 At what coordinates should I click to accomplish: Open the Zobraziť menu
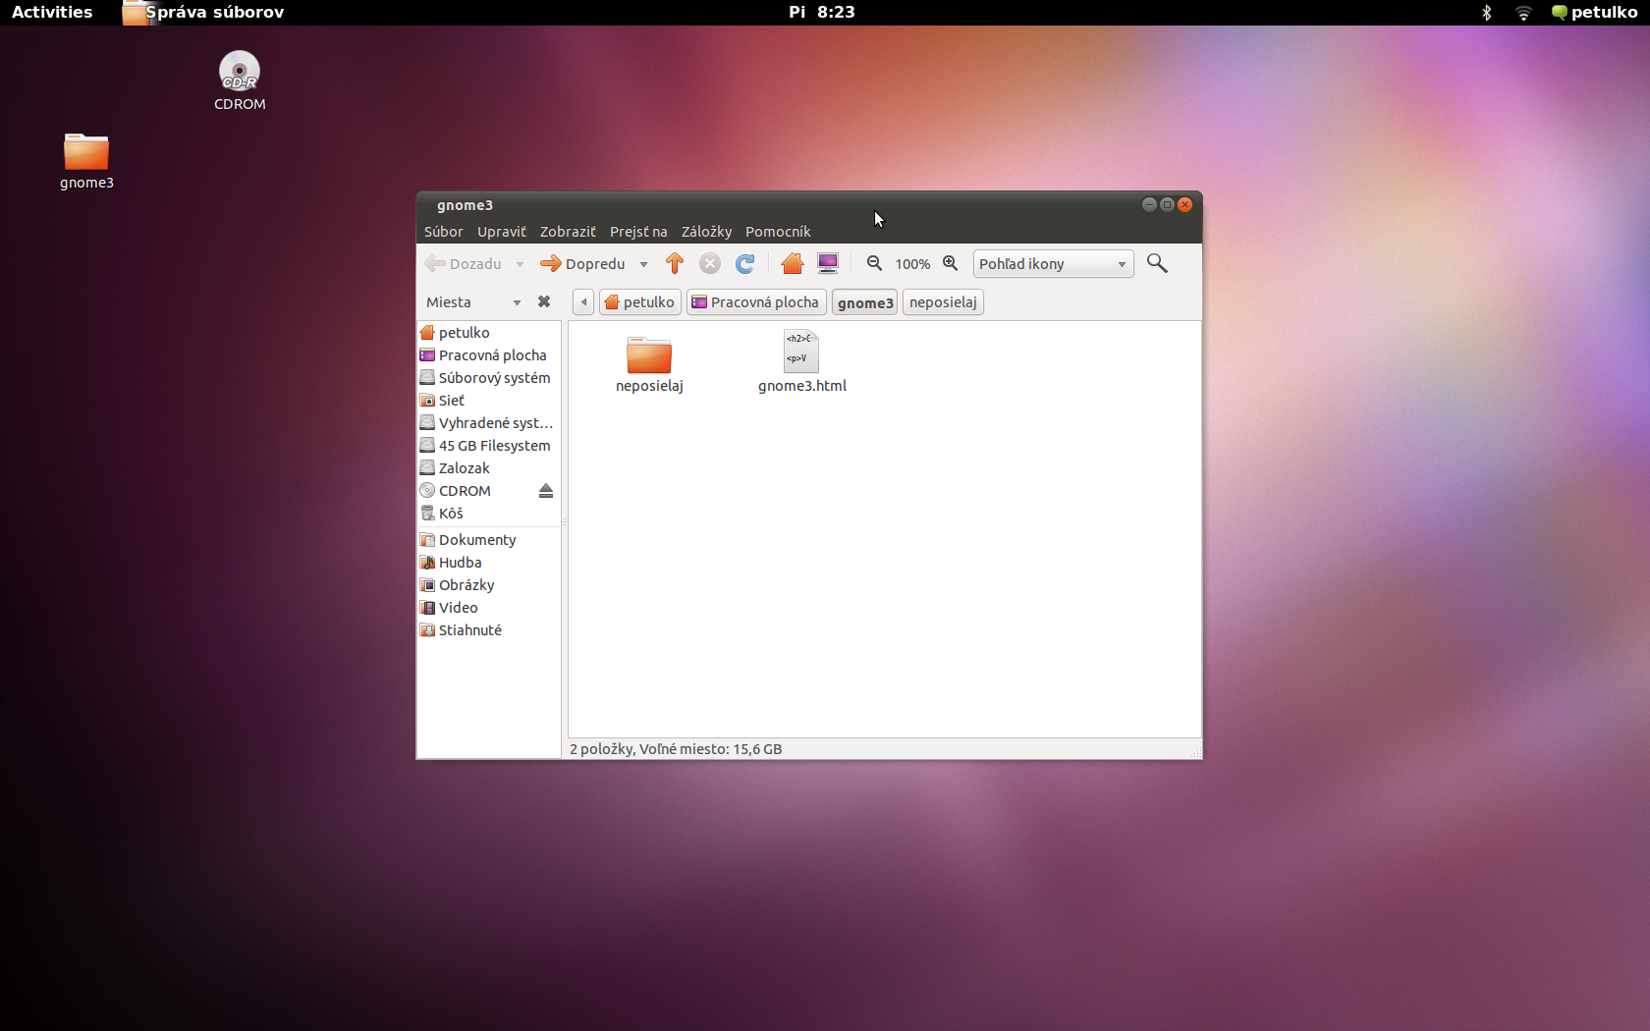pyautogui.click(x=568, y=232)
